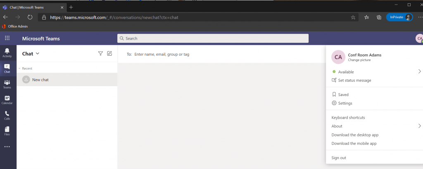The width and height of the screenshot is (423, 169).
Task: Select the New chat entry
Action: [x=67, y=80]
